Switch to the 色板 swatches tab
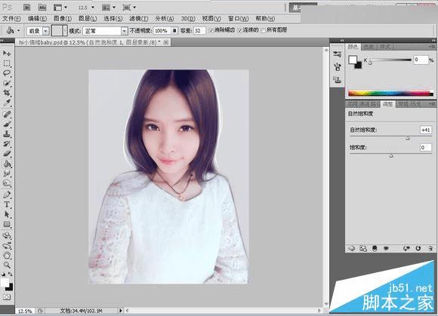 (x=369, y=47)
